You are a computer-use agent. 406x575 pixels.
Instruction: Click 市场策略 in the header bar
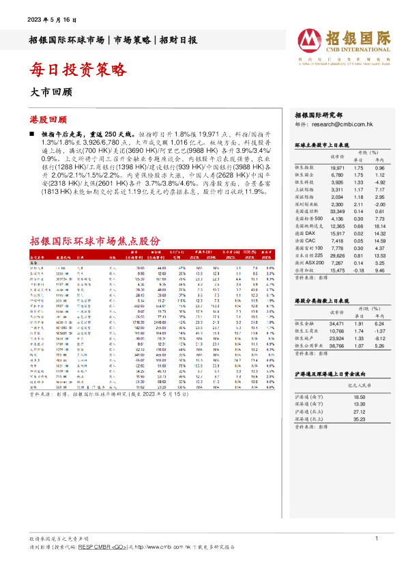click(x=132, y=40)
